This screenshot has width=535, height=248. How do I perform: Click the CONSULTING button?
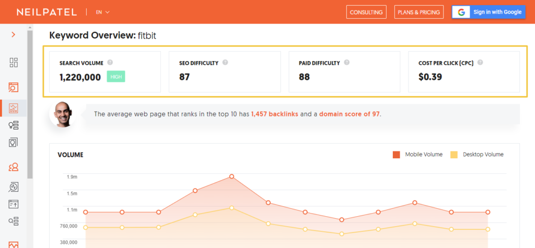click(x=366, y=12)
